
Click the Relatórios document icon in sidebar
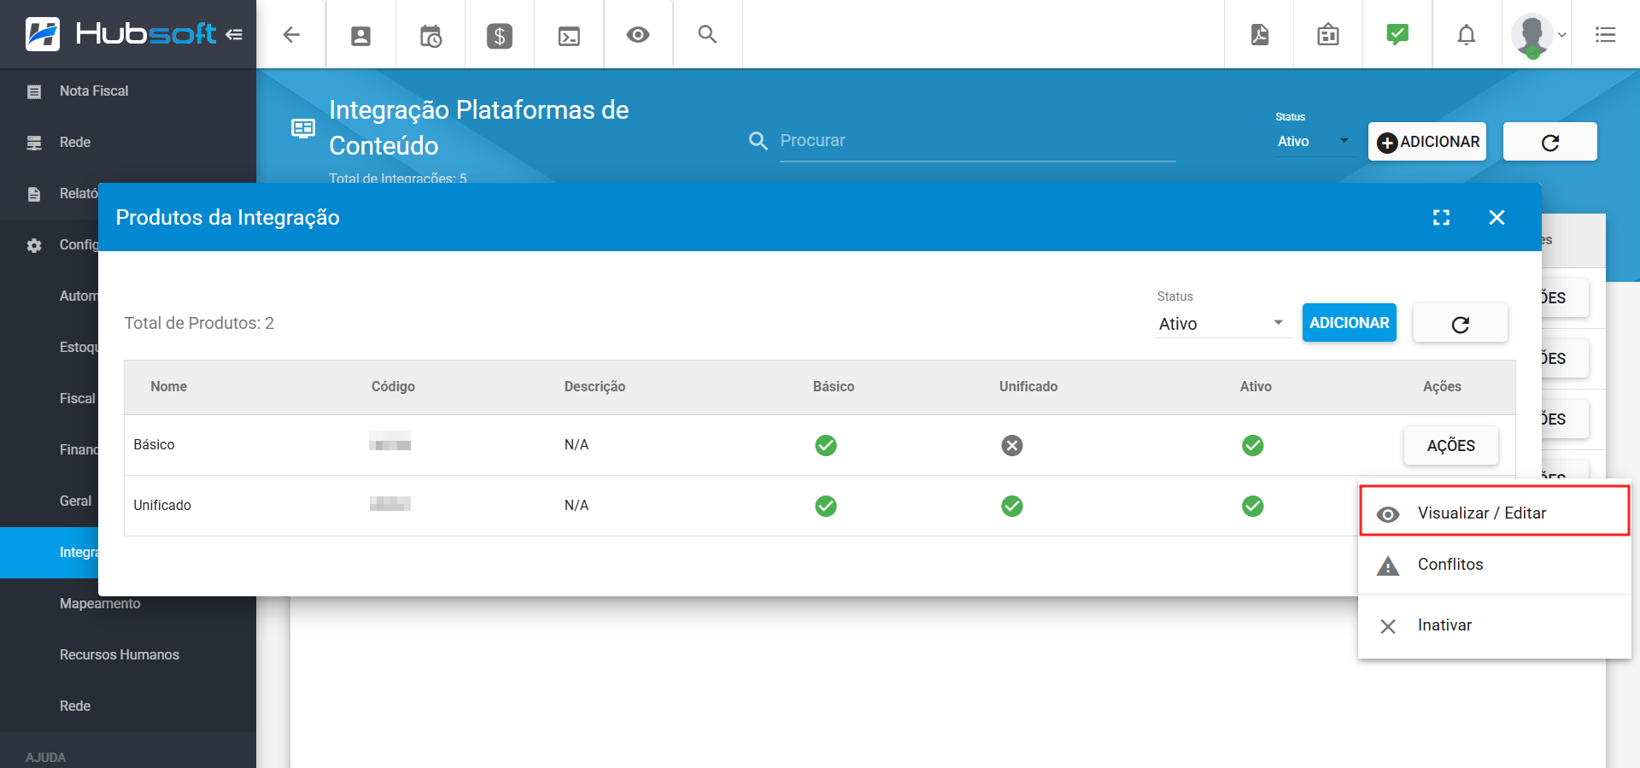[34, 194]
